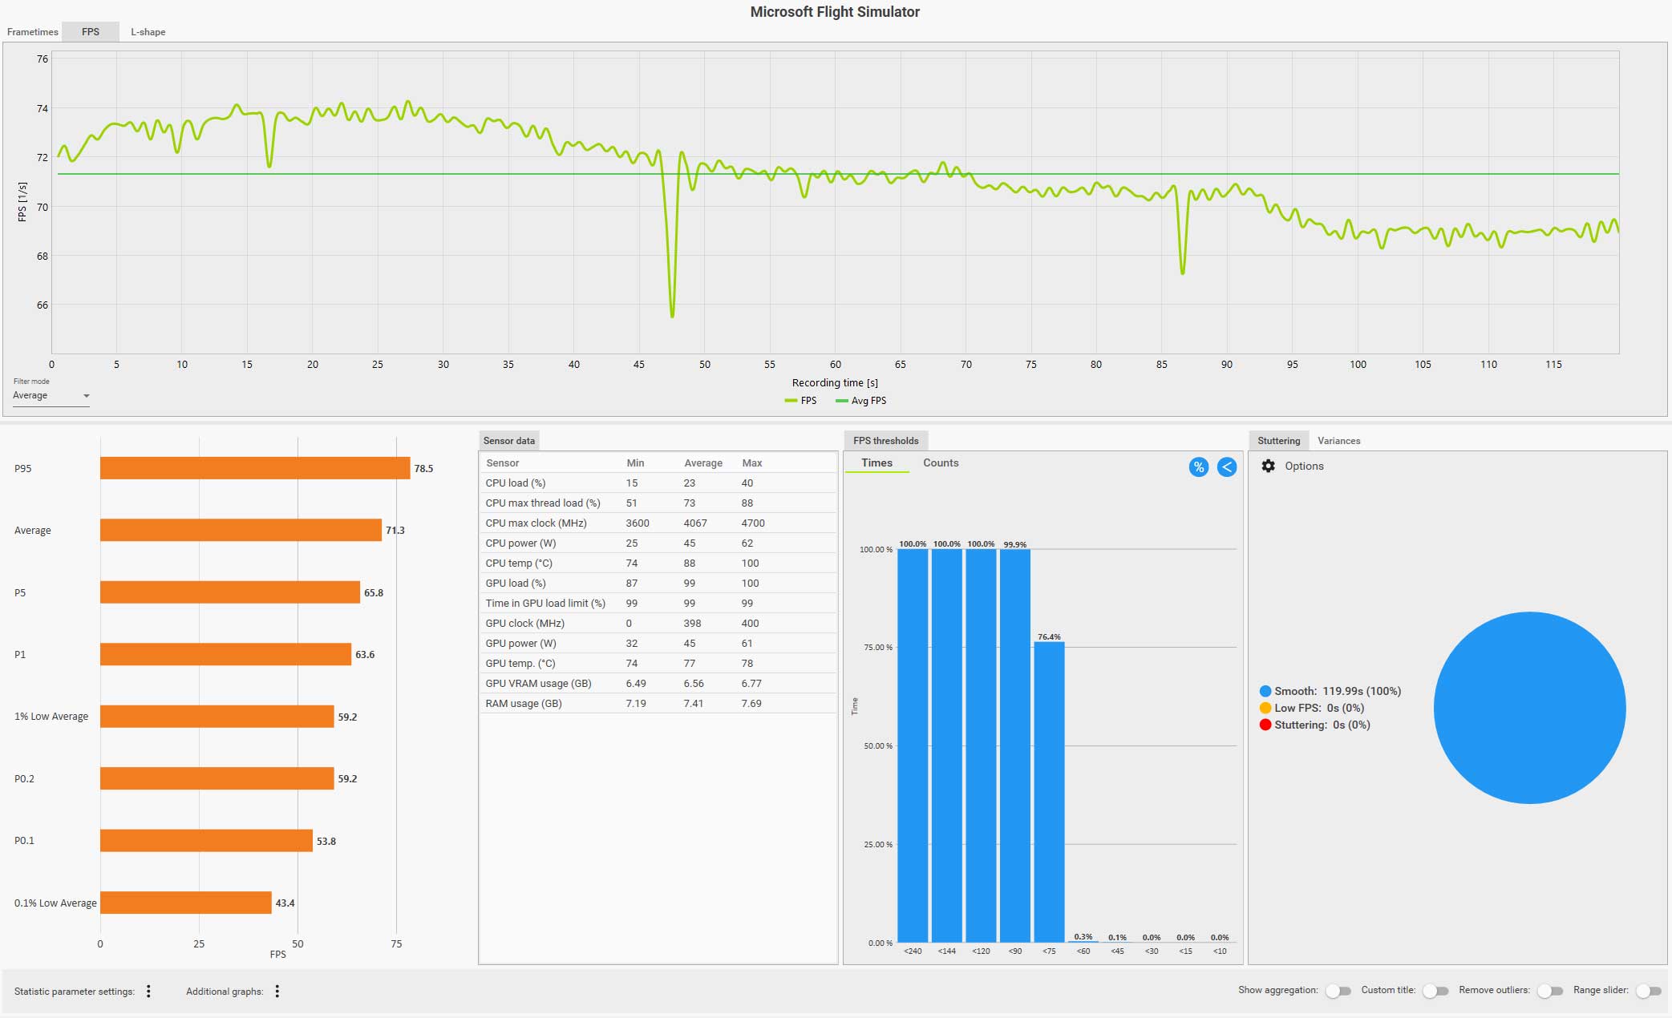Turn on Remove outliers switch
The width and height of the screenshot is (1672, 1018).
(x=1549, y=991)
